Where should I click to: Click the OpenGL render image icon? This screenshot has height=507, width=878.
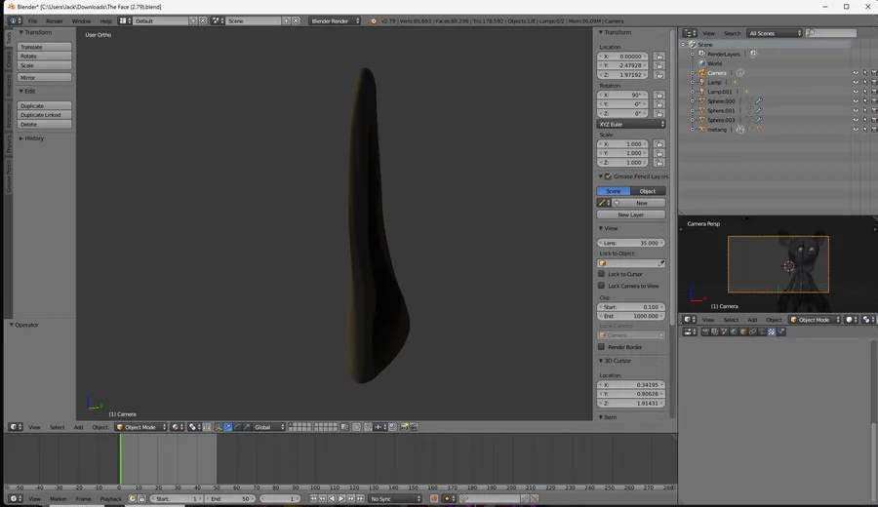(404, 427)
